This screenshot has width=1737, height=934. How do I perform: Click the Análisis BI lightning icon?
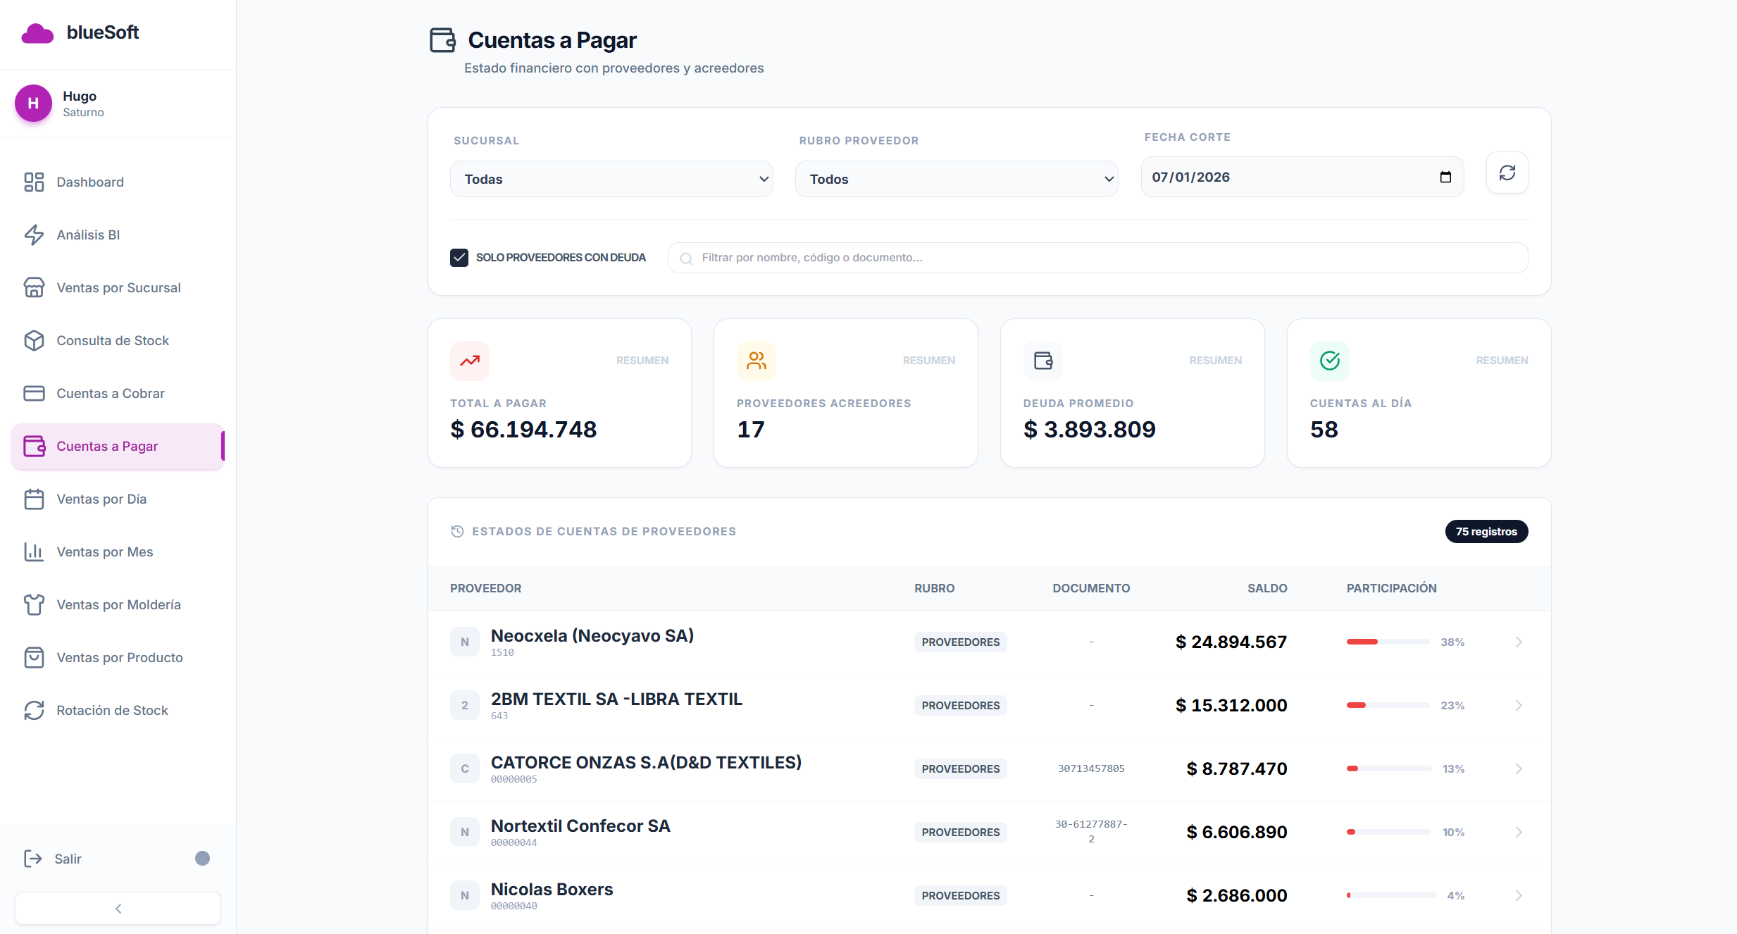pyautogui.click(x=34, y=235)
